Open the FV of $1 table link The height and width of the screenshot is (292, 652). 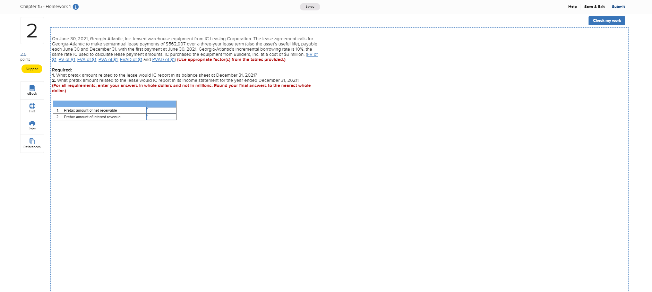coord(311,54)
